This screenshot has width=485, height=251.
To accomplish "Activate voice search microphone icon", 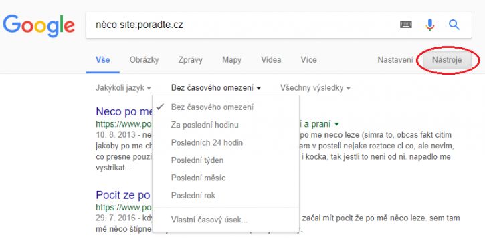I will pos(430,25).
